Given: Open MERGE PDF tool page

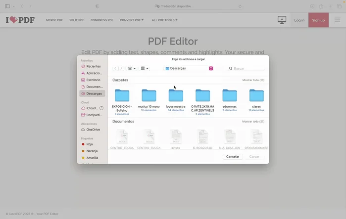Looking at the screenshot, I should coord(54,20).
